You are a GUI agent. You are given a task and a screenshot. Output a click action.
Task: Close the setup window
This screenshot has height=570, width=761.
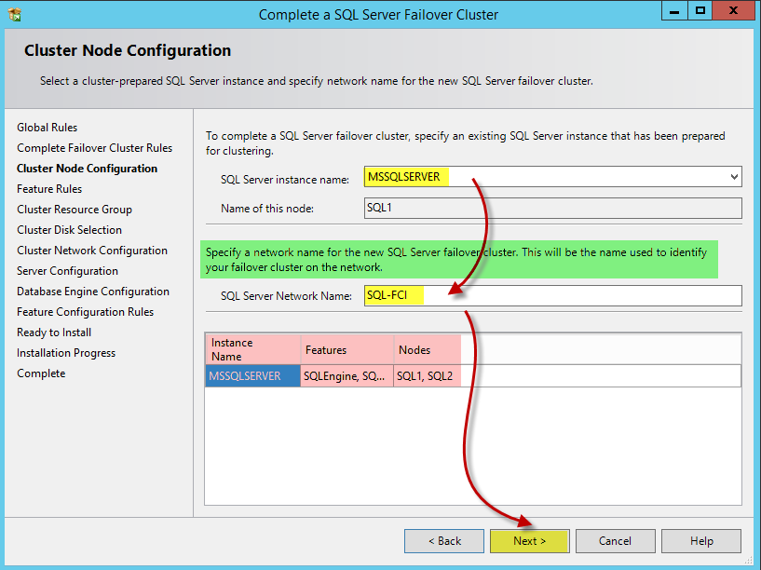(733, 11)
